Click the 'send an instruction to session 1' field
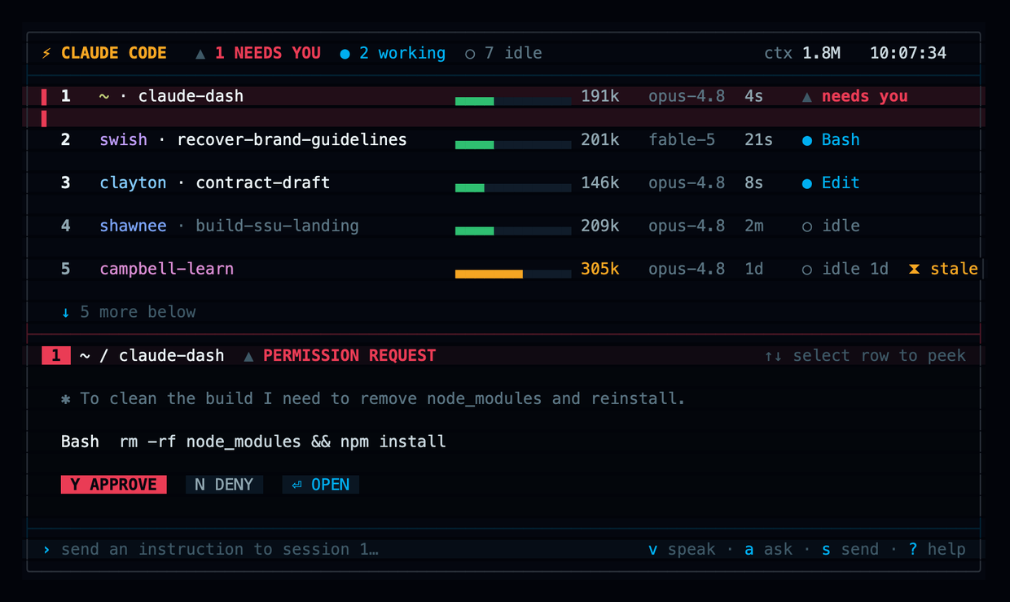The image size is (1010, 602). tap(220, 549)
